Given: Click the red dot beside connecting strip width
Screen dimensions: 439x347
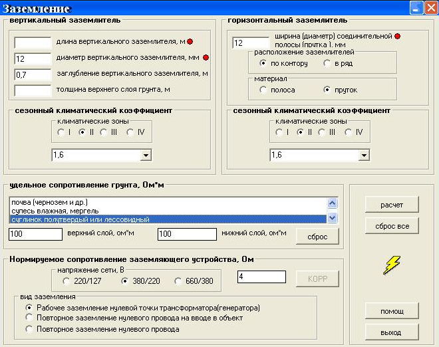Looking at the screenshot, I should click(397, 36).
